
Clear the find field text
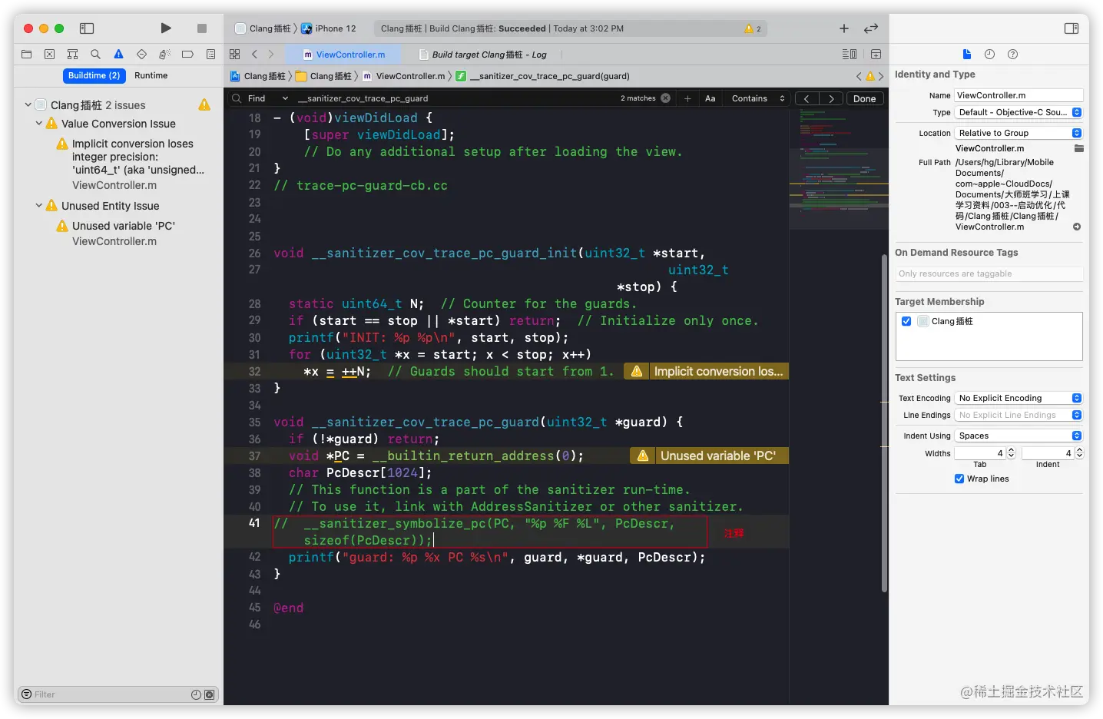pyautogui.click(x=666, y=98)
